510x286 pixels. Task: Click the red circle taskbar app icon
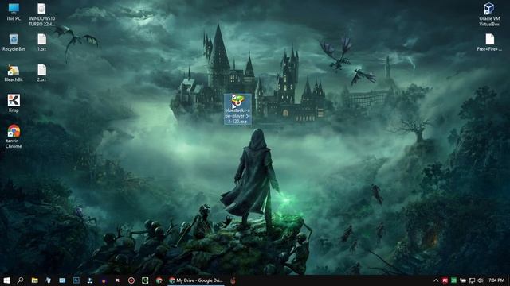point(131,280)
